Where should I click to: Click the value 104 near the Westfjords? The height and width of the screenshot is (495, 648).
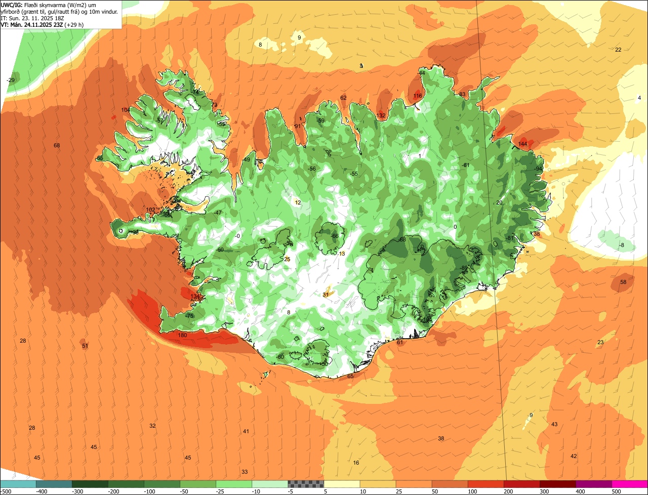tap(126, 110)
